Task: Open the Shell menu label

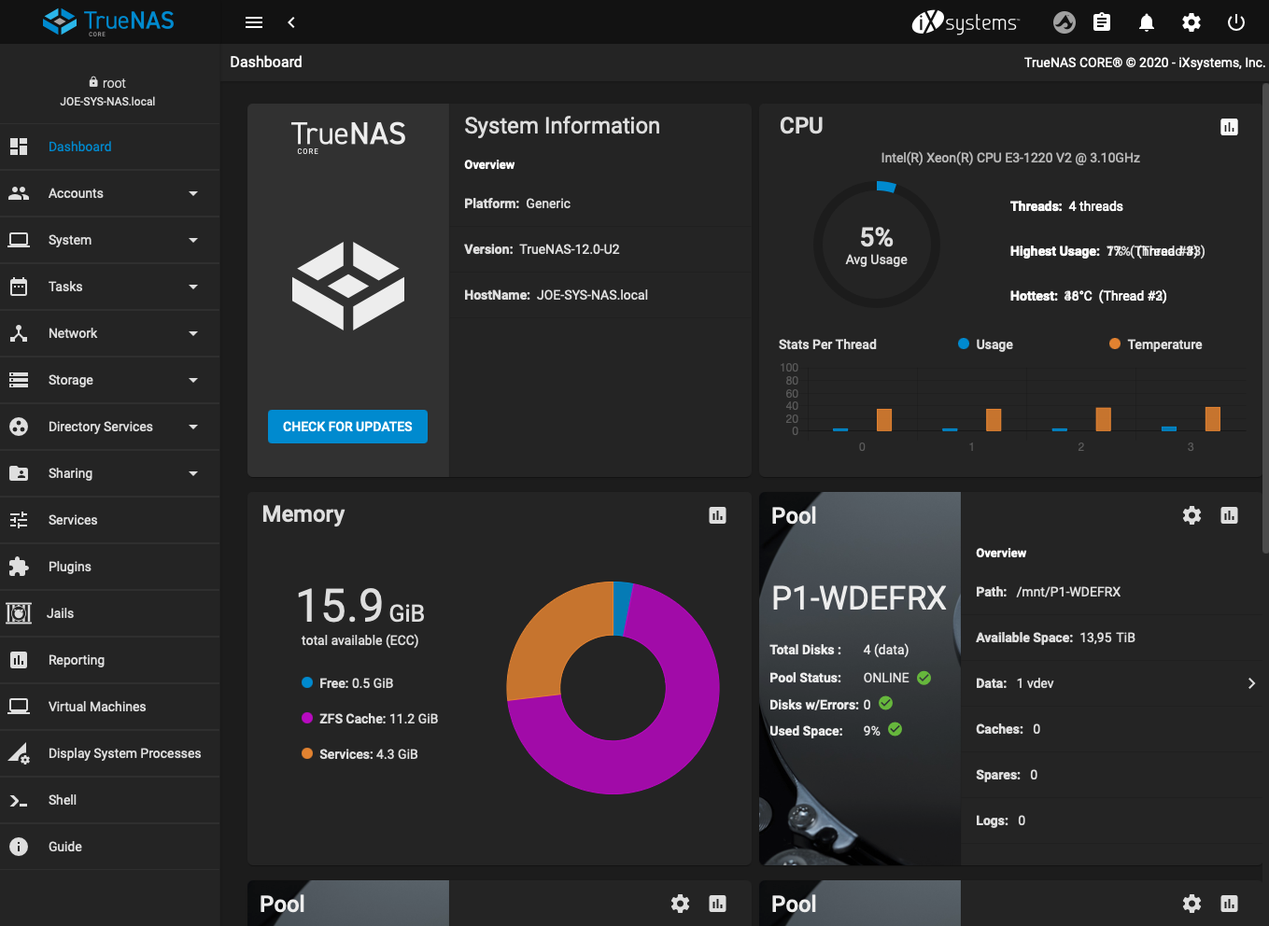Action: [63, 800]
